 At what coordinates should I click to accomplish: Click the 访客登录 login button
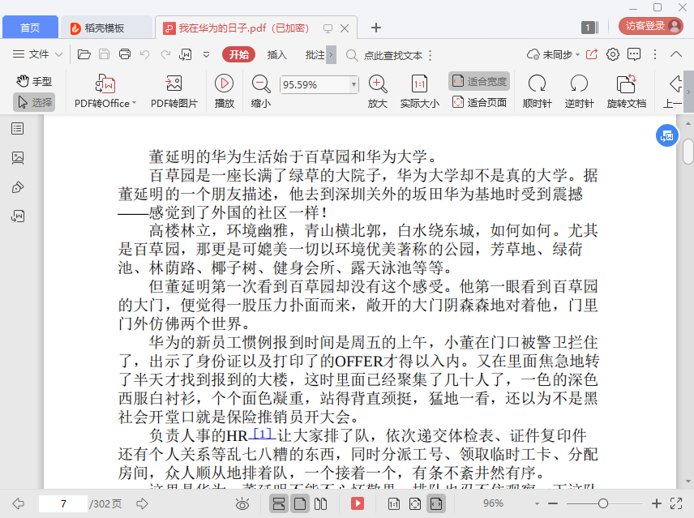click(650, 26)
